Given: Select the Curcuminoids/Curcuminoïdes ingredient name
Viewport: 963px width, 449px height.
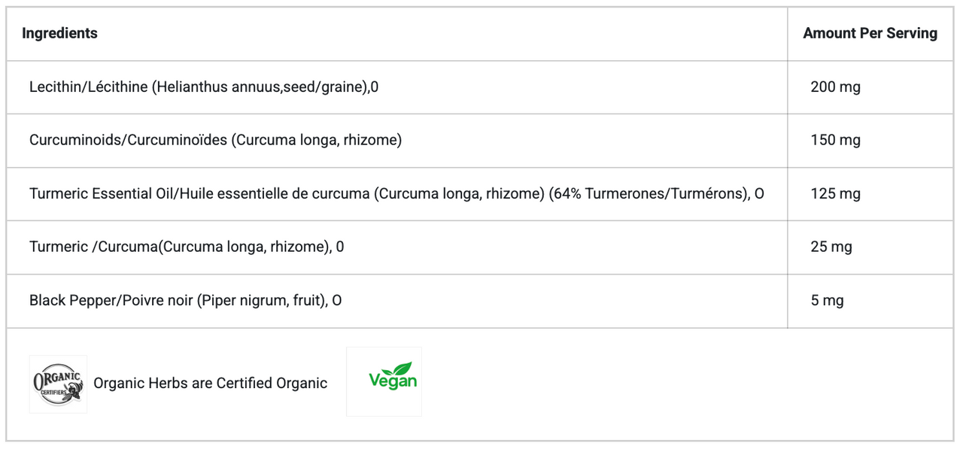Looking at the screenshot, I should pos(129,141).
